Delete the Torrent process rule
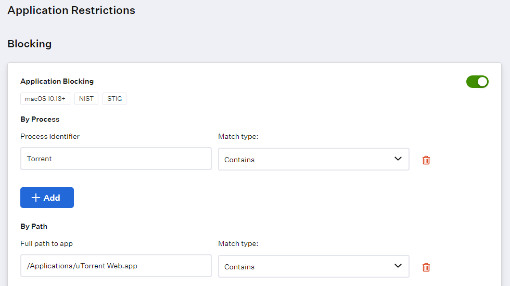Image resolution: width=510 pixels, height=286 pixels. pos(426,160)
